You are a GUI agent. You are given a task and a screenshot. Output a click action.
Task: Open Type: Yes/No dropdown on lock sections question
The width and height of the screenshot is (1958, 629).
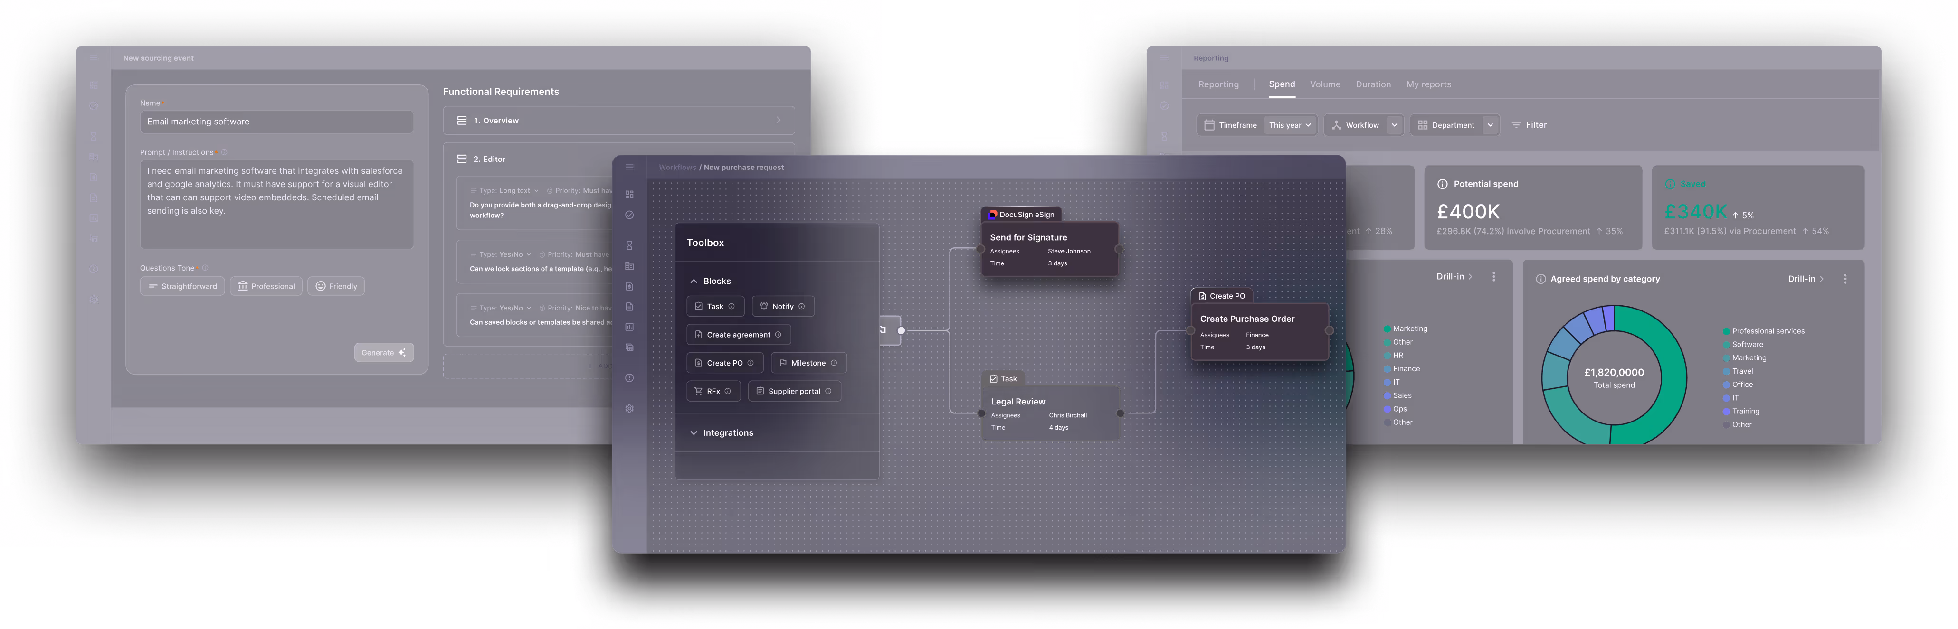(501, 254)
